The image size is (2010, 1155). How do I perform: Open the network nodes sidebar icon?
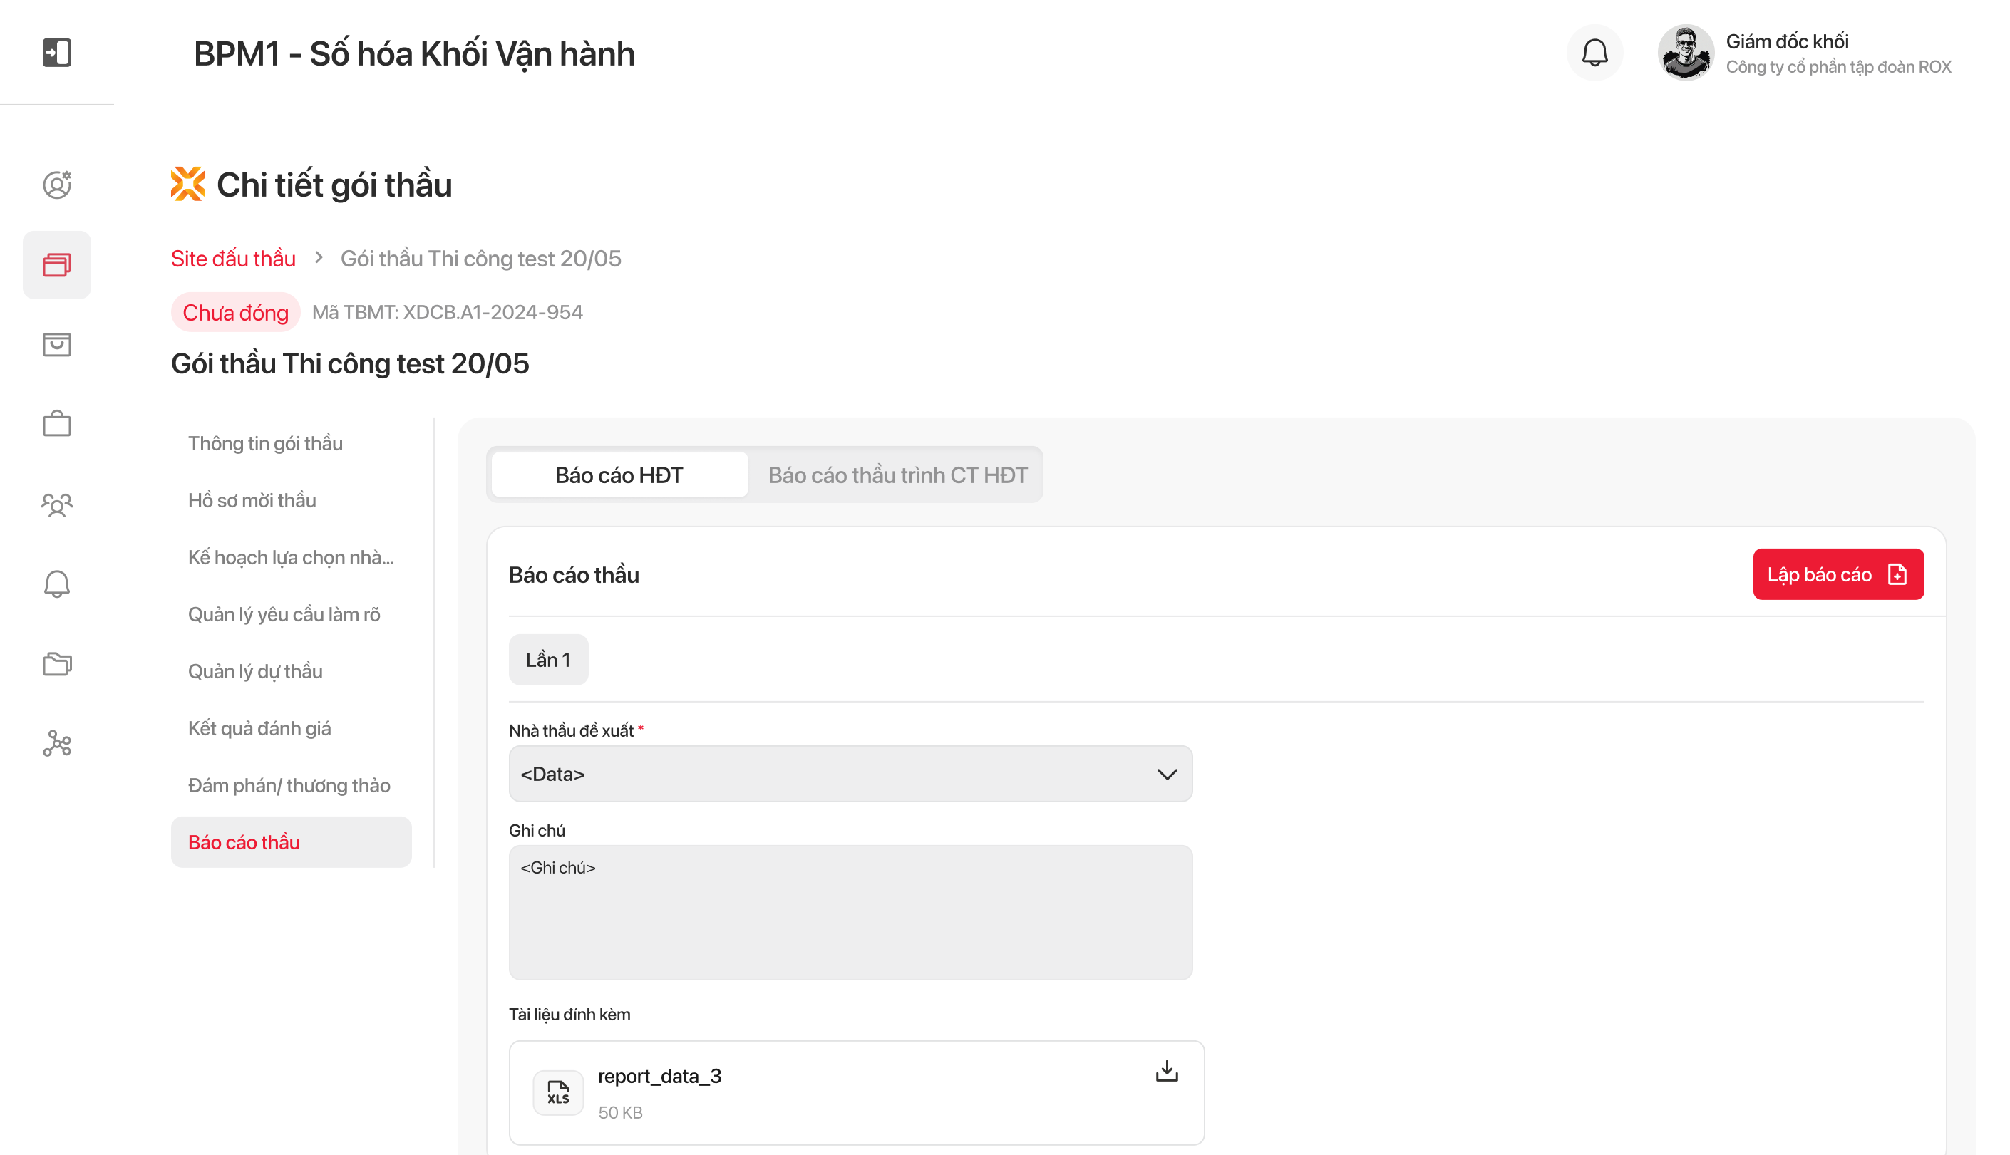click(56, 743)
